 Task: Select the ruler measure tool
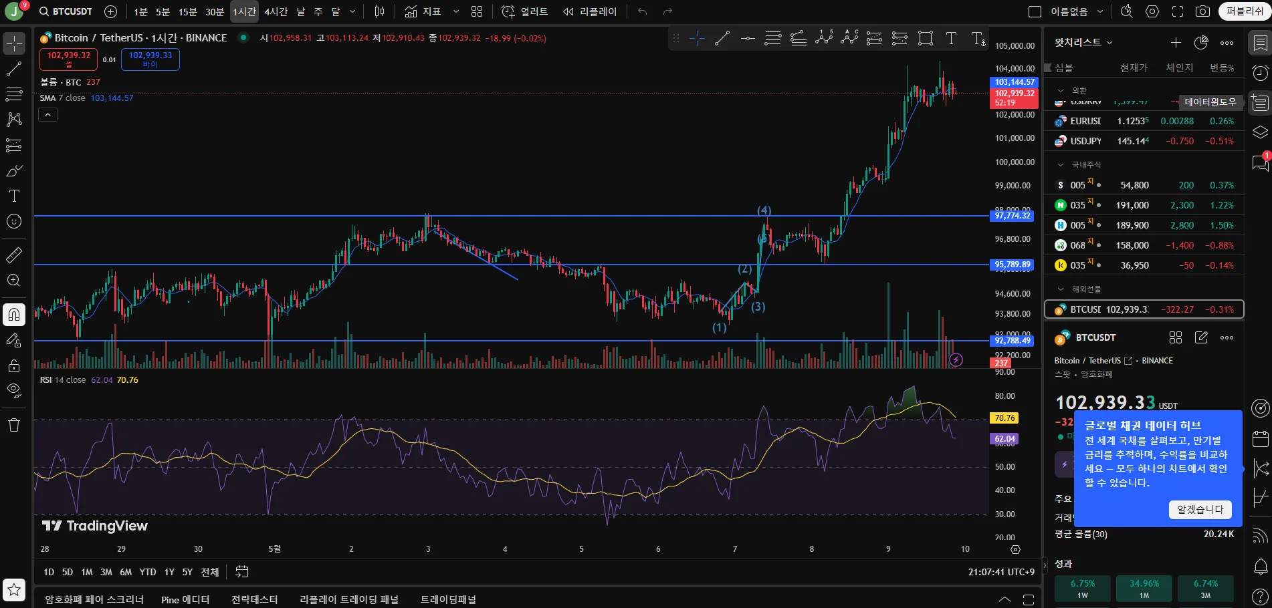pyautogui.click(x=14, y=255)
